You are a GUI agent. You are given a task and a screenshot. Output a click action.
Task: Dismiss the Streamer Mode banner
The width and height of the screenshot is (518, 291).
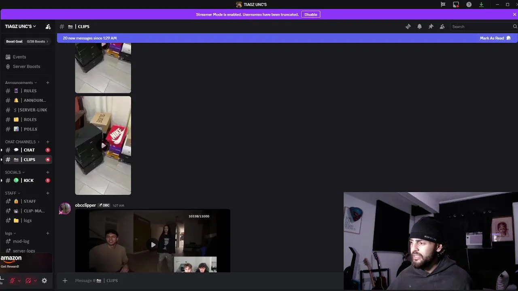pyautogui.click(x=514, y=15)
